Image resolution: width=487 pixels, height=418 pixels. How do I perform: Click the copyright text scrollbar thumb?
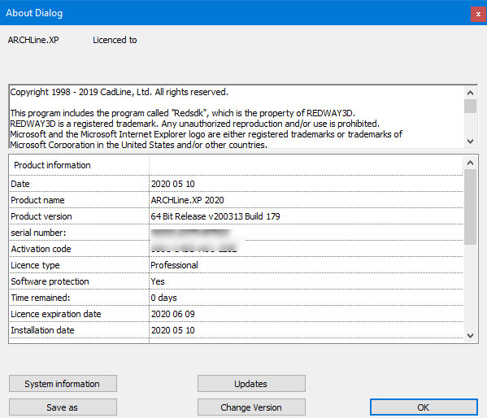click(470, 107)
